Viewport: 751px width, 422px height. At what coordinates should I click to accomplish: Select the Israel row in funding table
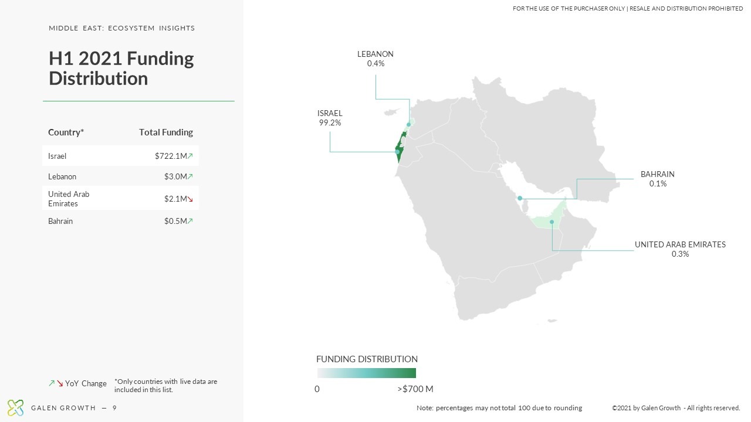tap(120, 156)
